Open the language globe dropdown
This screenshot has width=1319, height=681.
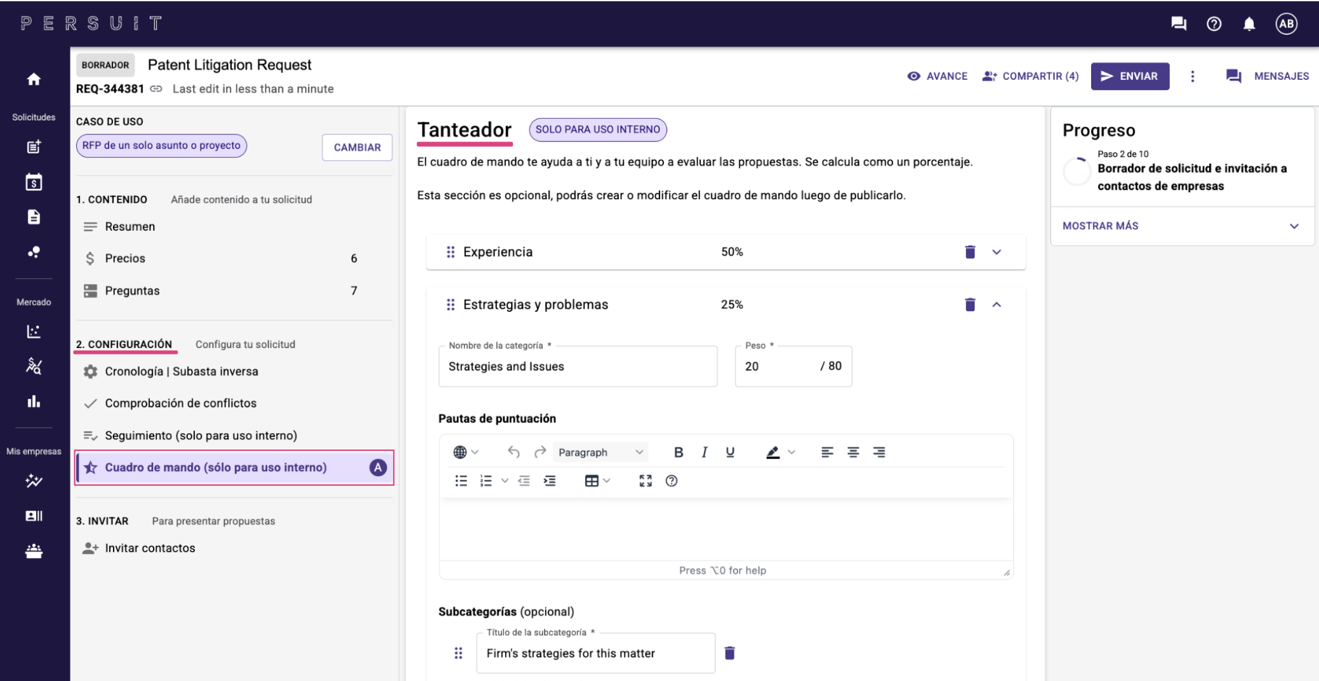pyautogui.click(x=466, y=452)
